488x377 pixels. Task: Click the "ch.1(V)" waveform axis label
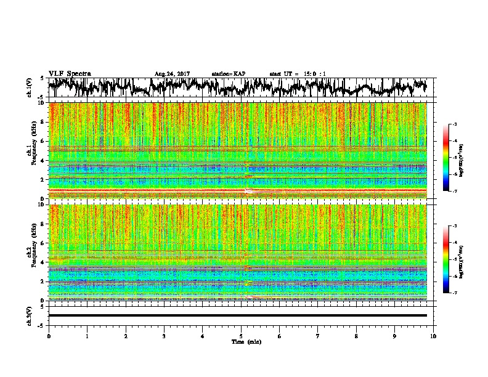point(29,87)
